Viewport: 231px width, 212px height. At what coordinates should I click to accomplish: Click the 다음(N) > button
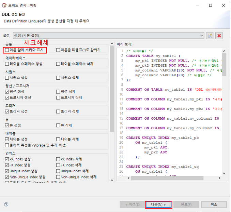click(x=158, y=204)
